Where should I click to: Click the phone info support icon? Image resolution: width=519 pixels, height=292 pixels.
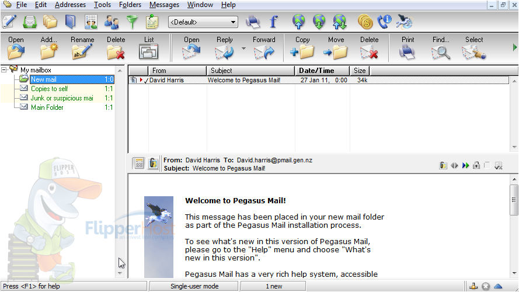pos(385,22)
